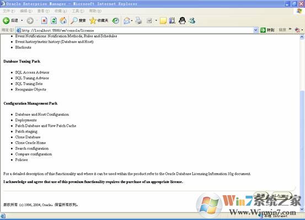
Task: Click the green 转到 Go button
Action: (x=267, y=30)
